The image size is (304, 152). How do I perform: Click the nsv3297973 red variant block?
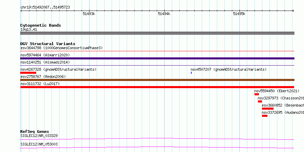(260, 101)
